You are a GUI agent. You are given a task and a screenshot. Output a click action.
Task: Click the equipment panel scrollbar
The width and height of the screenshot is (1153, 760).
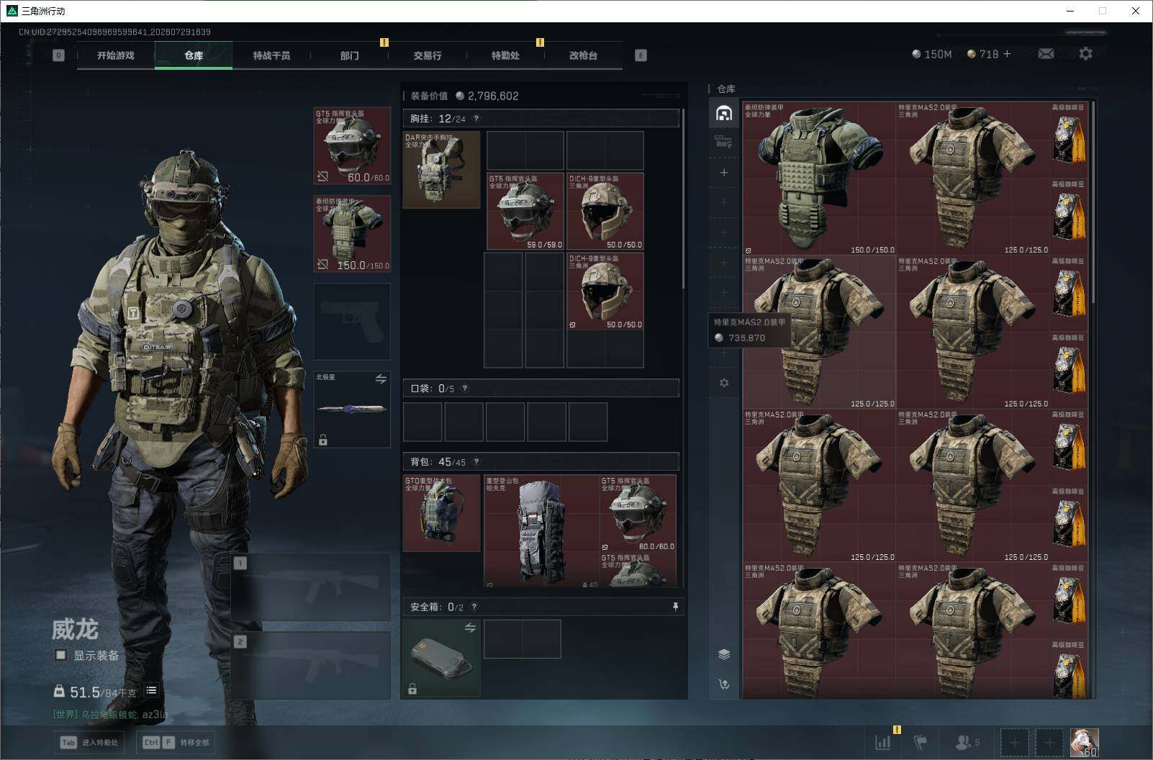(682, 199)
